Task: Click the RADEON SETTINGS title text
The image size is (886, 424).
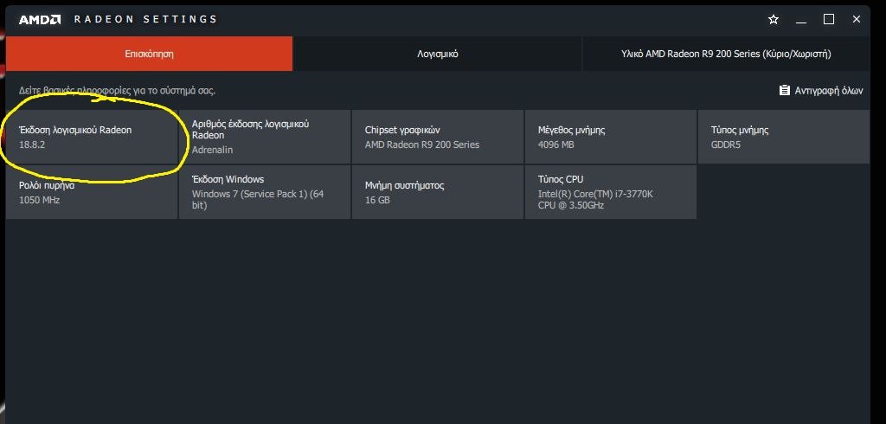Action: coord(145,19)
